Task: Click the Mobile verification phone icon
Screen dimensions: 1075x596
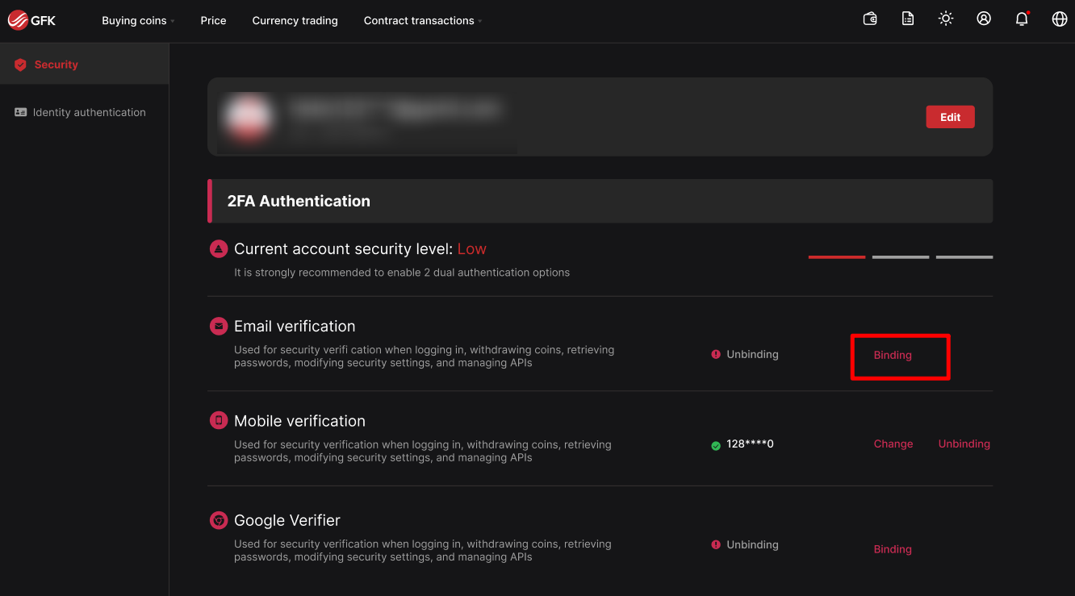Action: 218,420
